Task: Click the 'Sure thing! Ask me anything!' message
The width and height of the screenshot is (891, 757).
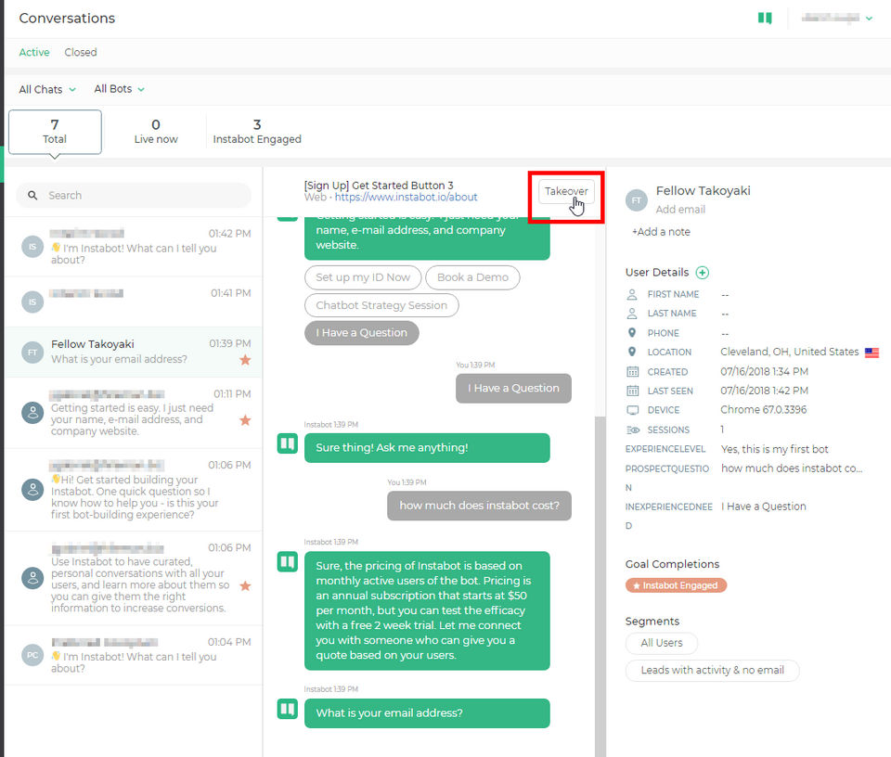Action: click(x=427, y=447)
